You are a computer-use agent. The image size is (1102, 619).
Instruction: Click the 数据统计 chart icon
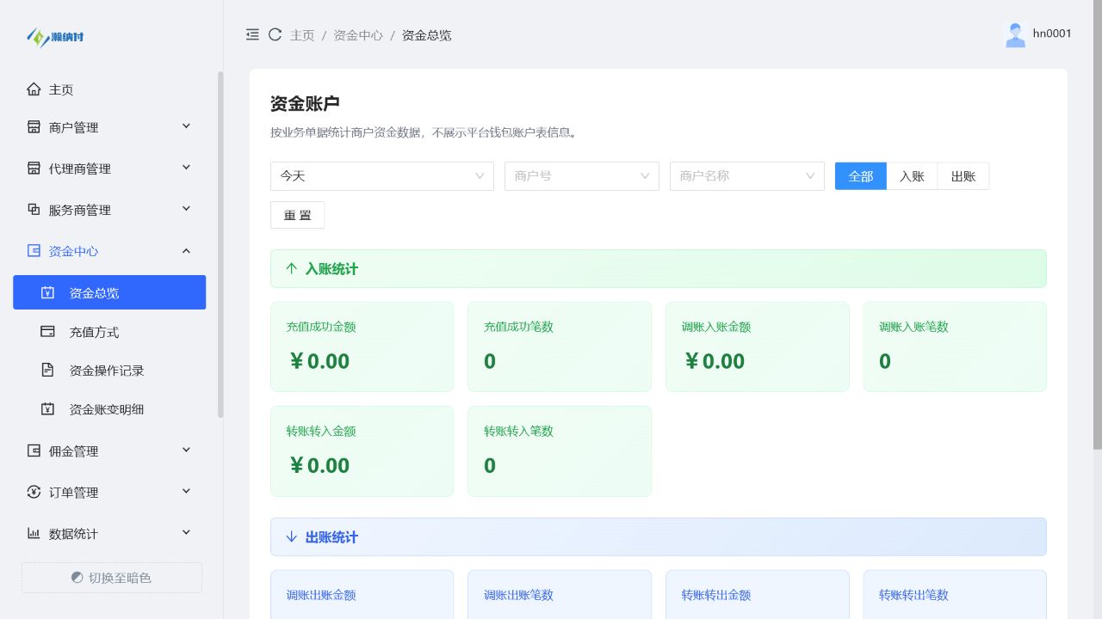pos(34,533)
